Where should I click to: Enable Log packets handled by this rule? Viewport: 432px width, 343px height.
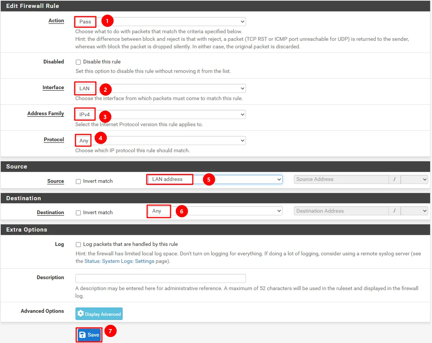[78, 244]
